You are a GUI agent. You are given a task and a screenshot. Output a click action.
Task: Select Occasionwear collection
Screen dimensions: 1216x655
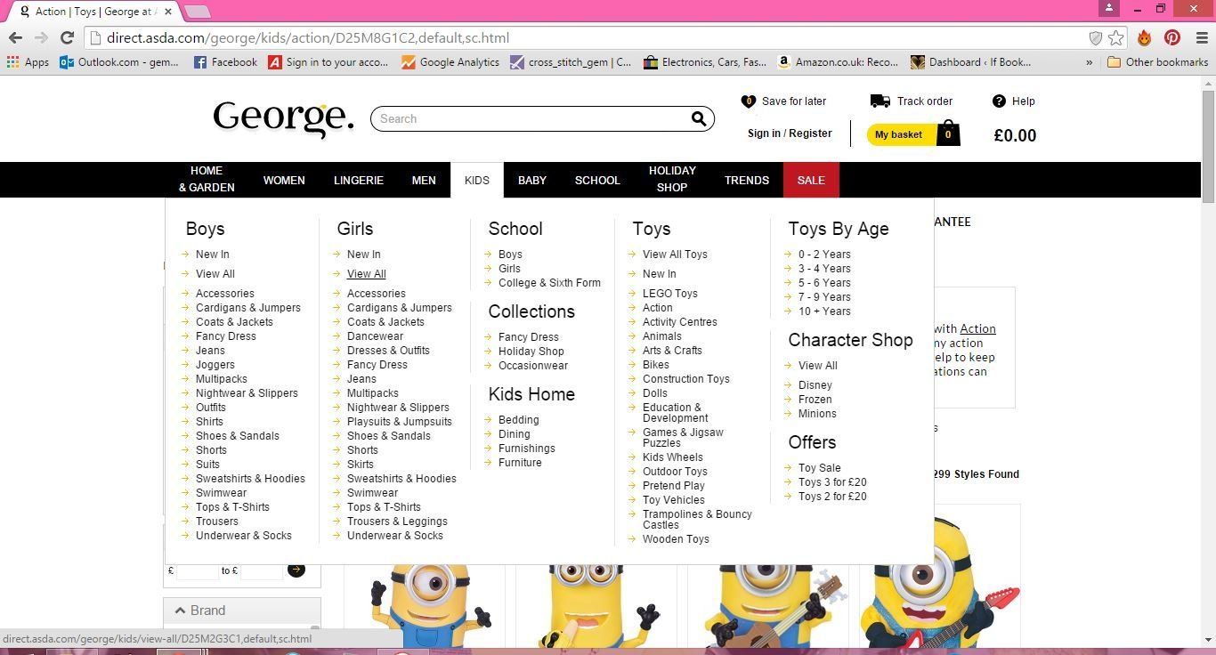point(533,366)
